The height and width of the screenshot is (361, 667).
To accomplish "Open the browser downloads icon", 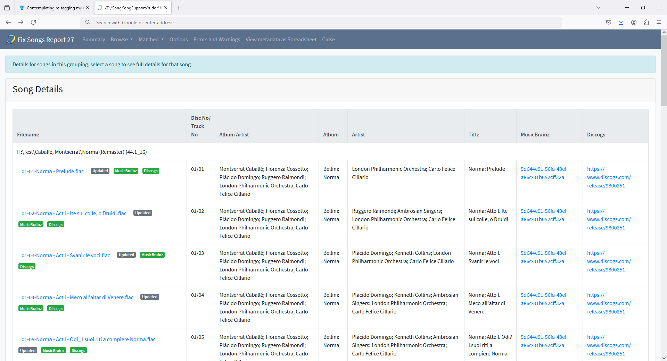I will pyautogui.click(x=621, y=22).
